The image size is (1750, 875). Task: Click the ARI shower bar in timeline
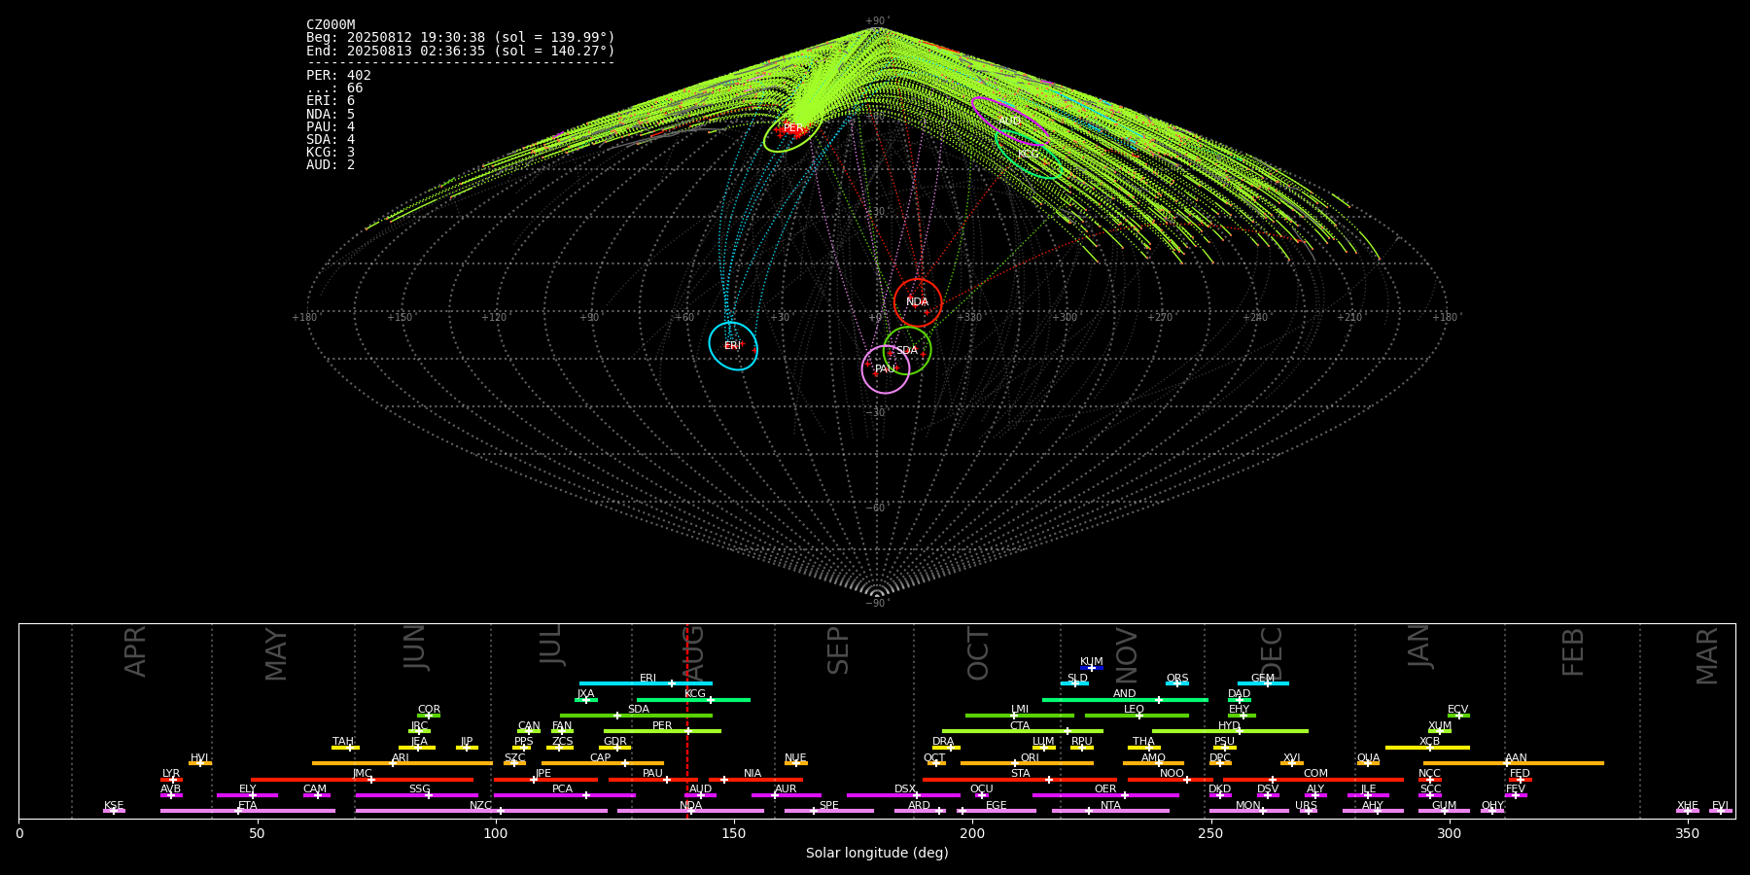402,763
